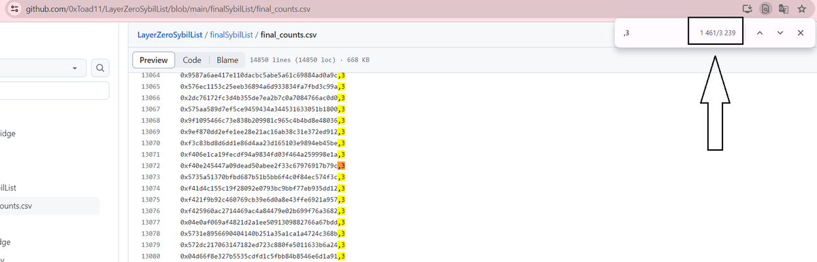Click address starting 0x04d66f8e327b5535cdfd
Screen dimensions: 817x262
coord(259,256)
